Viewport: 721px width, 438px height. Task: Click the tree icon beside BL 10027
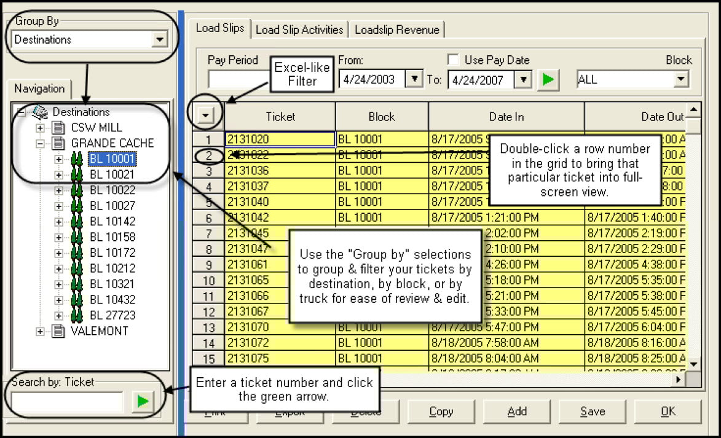77,206
